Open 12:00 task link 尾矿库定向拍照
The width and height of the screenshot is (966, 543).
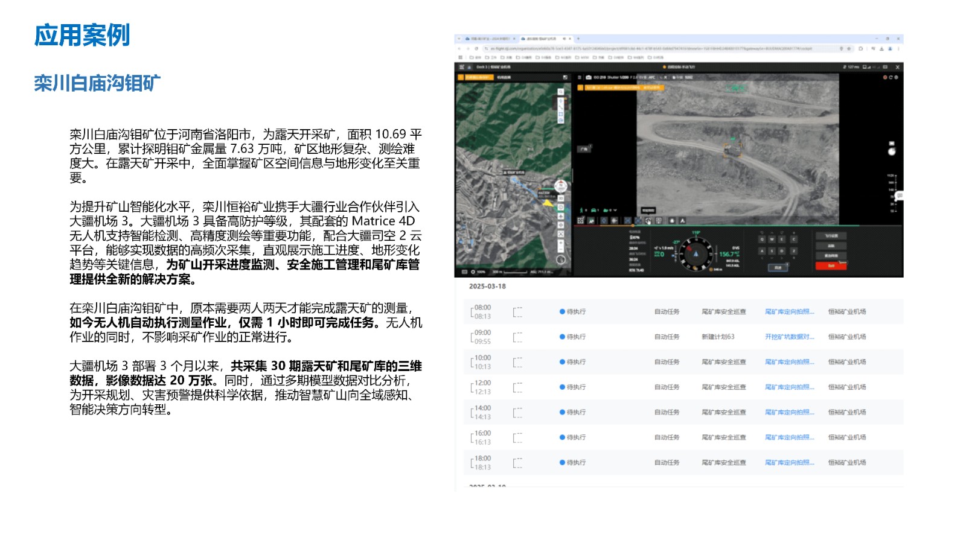[x=789, y=387]
